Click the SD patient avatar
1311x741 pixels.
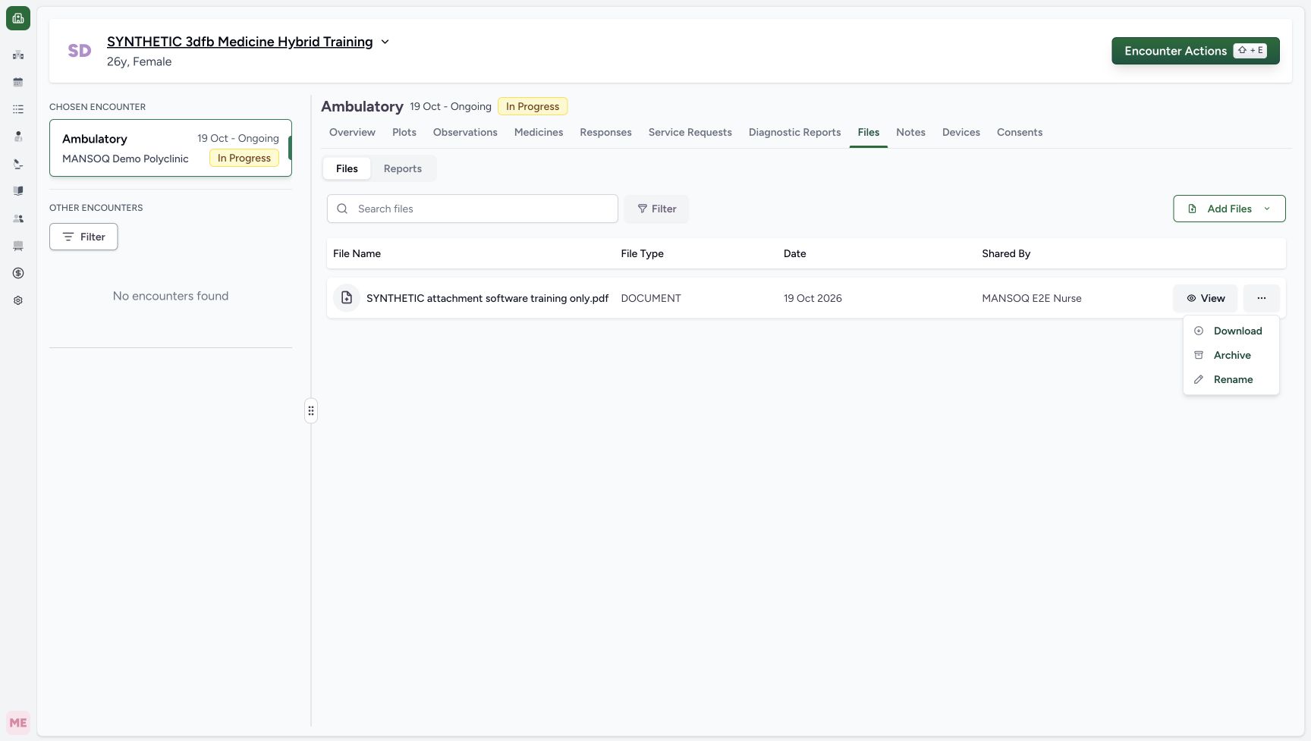pyautogui.click(x=80, y=51)
